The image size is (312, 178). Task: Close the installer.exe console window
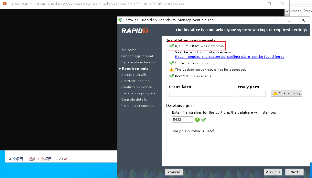[282, 4]
